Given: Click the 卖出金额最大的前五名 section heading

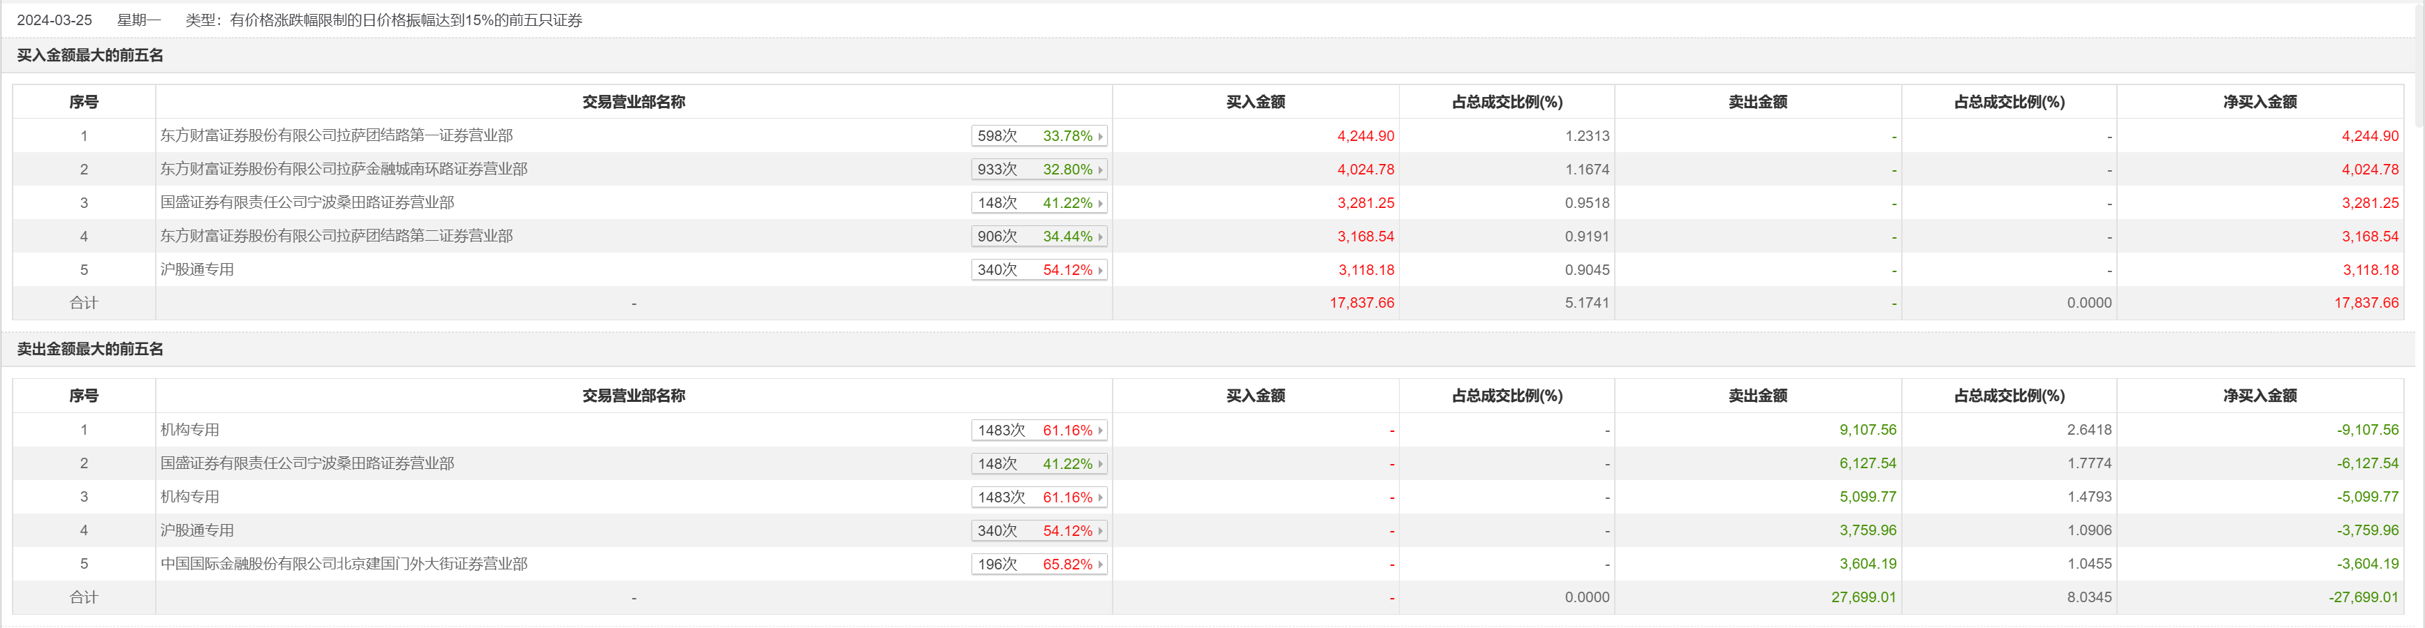Looking at the screenshot, I should pyautogui.click(x=90, y=349).
